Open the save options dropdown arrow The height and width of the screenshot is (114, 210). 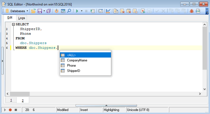tap(44, 11)
